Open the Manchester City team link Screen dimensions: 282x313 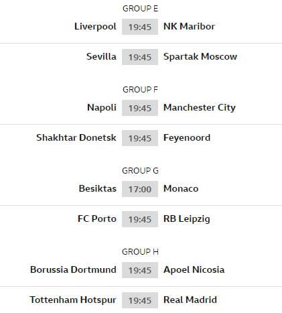click(200, 108)
